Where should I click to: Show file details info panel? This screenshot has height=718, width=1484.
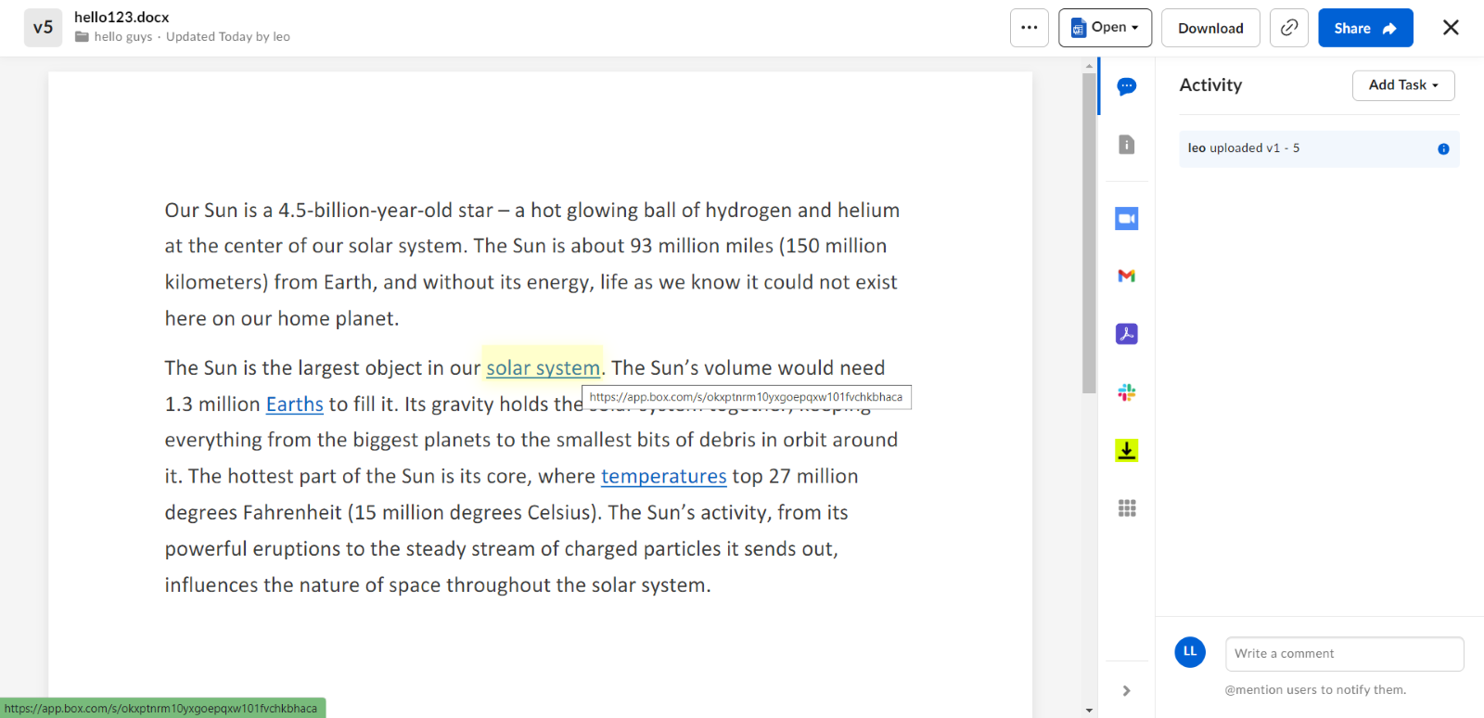[x=1126, y=145]
